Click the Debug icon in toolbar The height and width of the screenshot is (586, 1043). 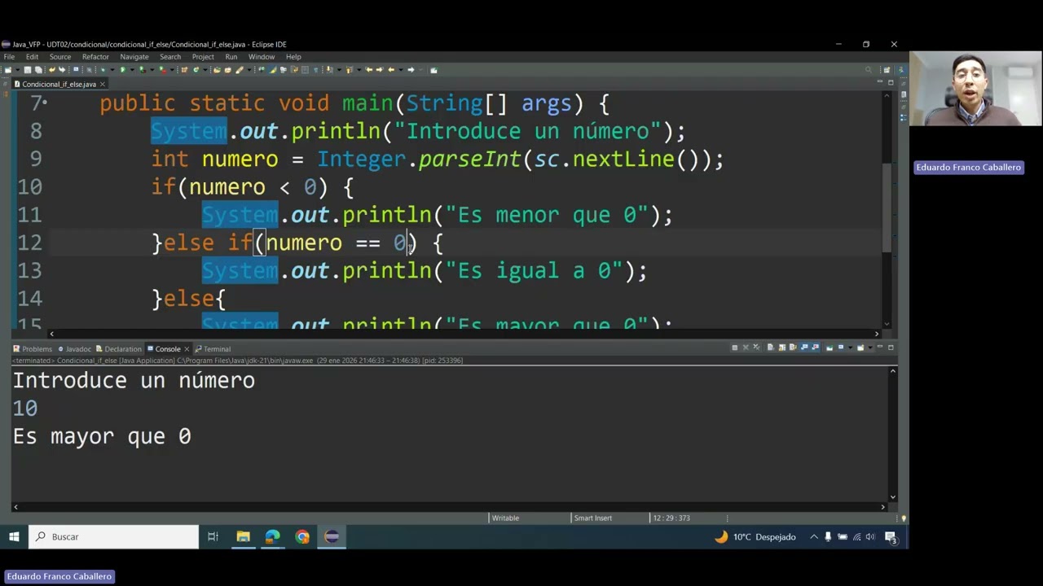(x=103, y=70)
